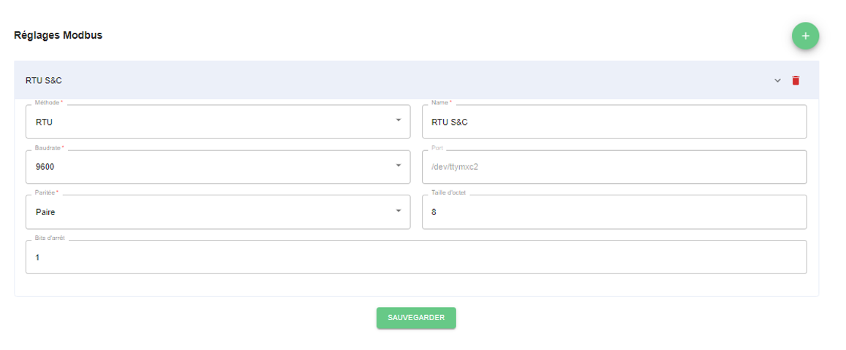
Task: Click into the Bits d'arrêt field
Action: point(416,257)
